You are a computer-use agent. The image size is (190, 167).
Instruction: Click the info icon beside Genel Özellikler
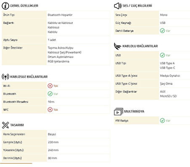pyautogui.click(x=5, y=6)
